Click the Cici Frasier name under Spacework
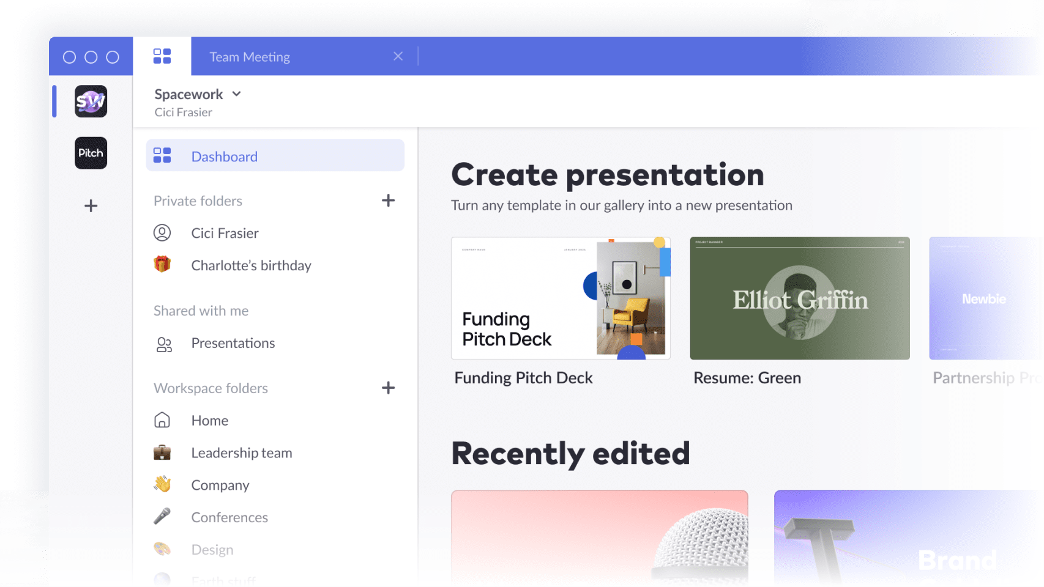This screenshot has width=1044, height=587. click(x=183, y=113)
